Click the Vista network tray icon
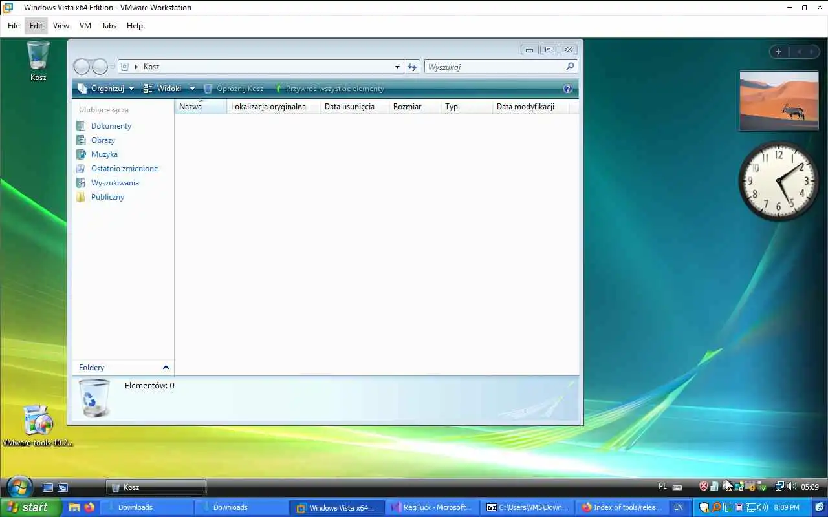Image resolution: width=828 pixels, height=517 pixels. click(779, 487)
